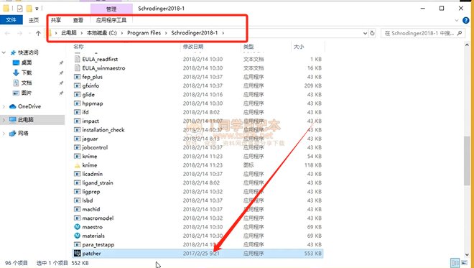Click the ligprep file name

91,191
